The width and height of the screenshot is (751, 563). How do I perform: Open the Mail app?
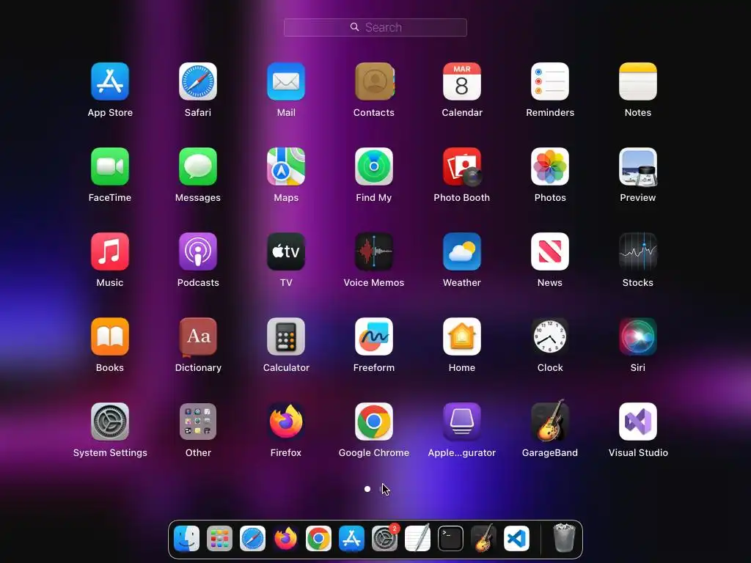pos(286,81)
